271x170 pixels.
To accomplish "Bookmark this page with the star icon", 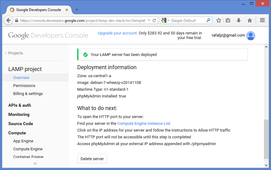I will (x=219, y=20).
